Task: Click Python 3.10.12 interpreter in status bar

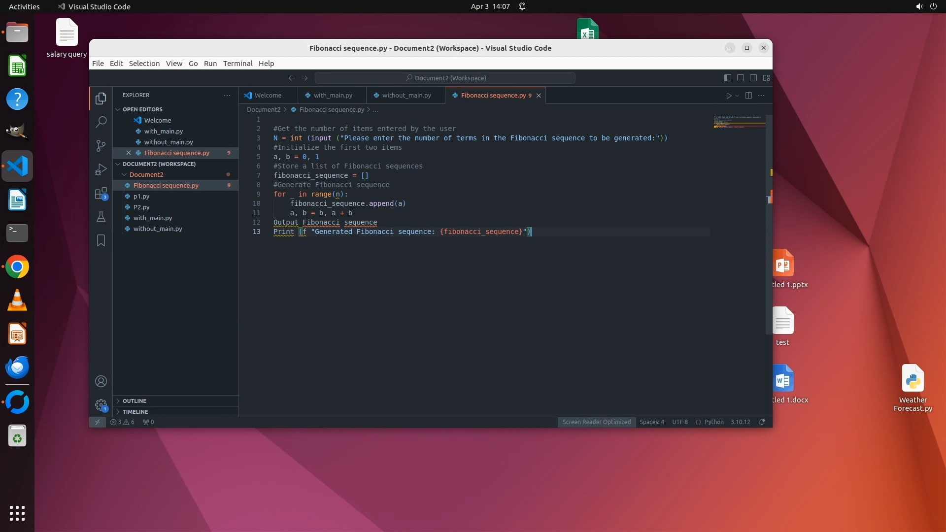Action: tap(740, 422)
